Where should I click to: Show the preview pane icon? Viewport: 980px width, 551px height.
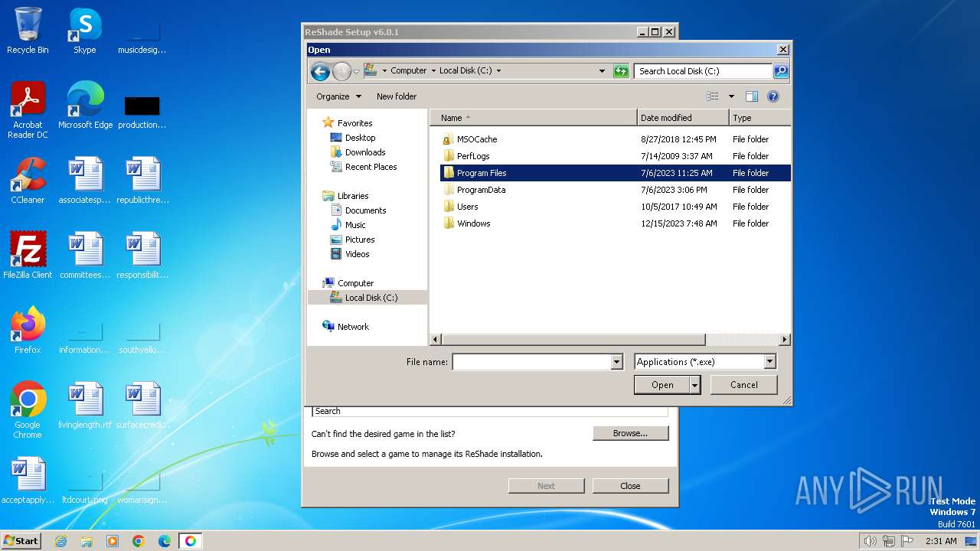tap(752, 96)
